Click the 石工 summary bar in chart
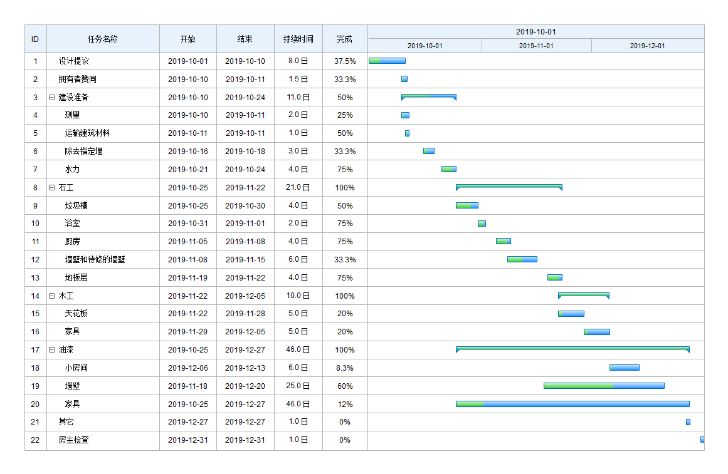Viewport: 728px width, 474px height. pos(509,186)
